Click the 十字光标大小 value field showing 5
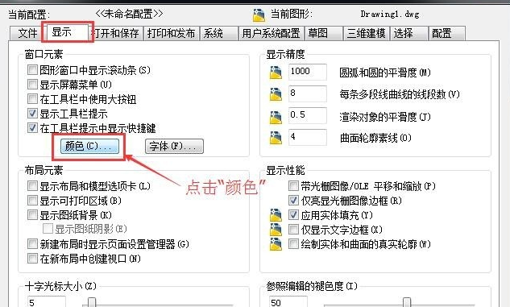 tap(47, 302)
